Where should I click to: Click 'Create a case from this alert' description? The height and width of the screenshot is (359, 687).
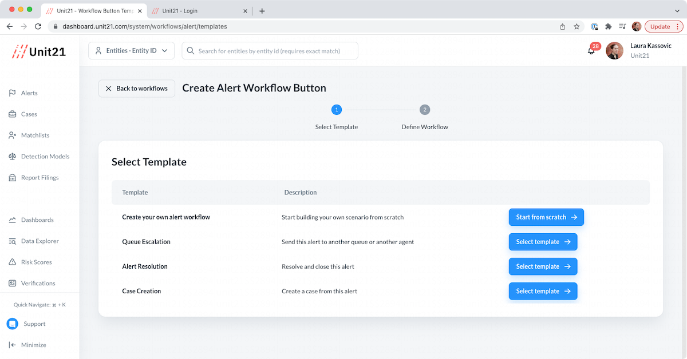tap(319, 291)
